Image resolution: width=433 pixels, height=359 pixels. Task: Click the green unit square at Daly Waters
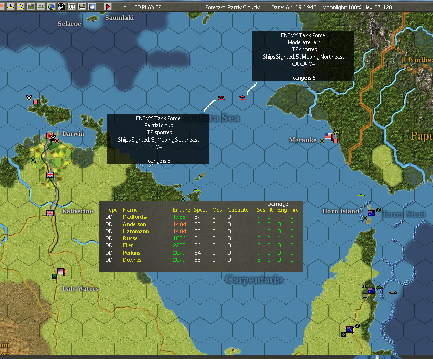pos(55,276)
